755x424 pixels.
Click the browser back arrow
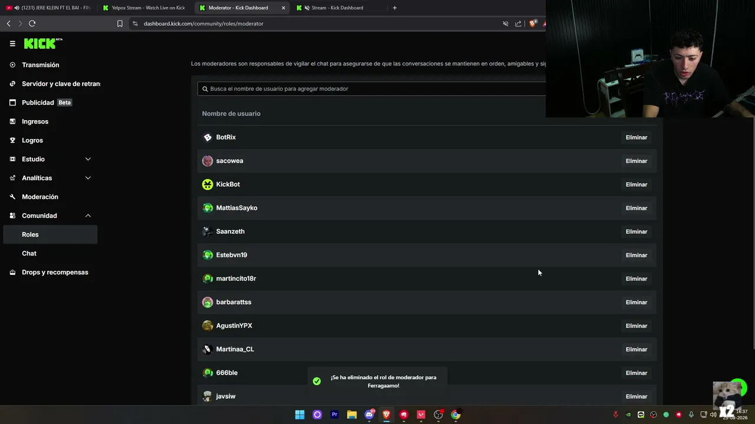coord(8,24)
